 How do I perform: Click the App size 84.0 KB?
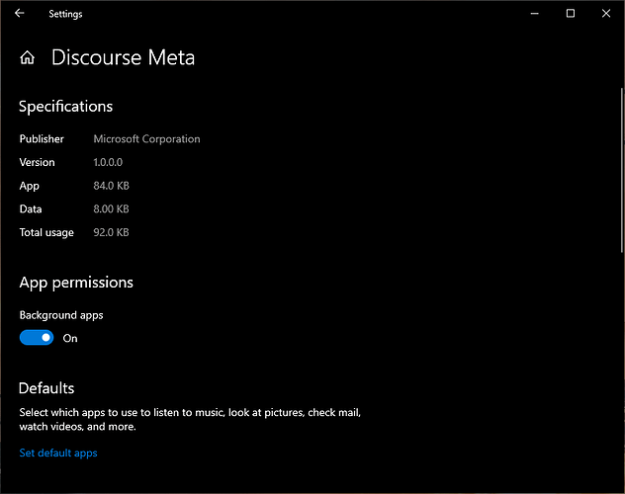click(111, 186)
